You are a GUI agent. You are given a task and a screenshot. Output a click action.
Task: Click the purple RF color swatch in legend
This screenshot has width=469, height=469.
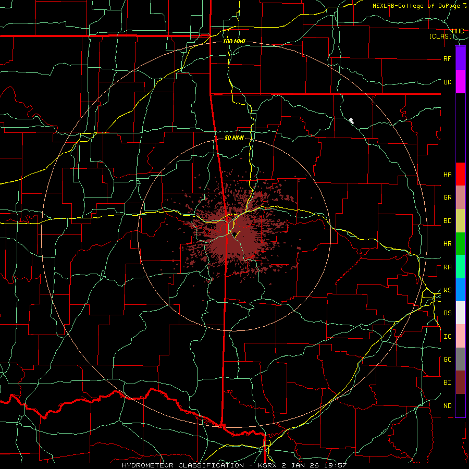click(x=460, y=58)
